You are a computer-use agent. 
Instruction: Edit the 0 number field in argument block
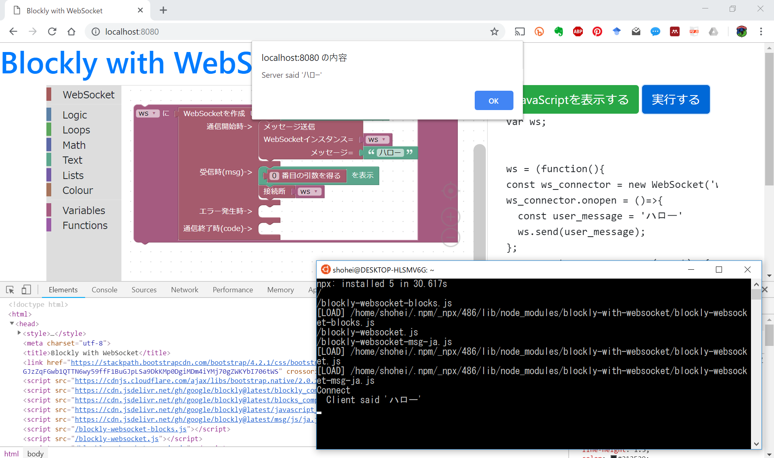(274, 176)
